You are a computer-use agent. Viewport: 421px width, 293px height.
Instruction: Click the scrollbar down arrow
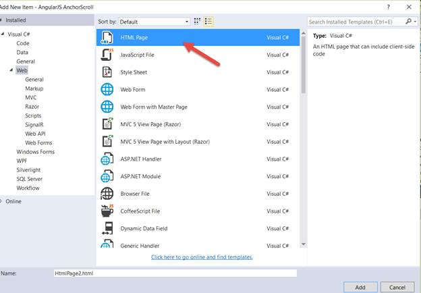tap(304, 244)
